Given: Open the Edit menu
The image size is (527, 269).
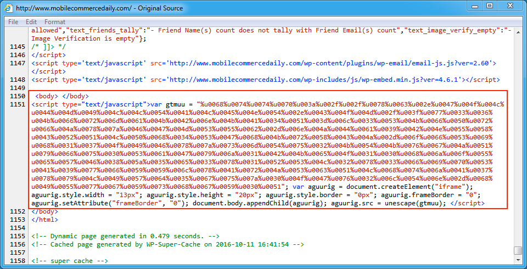Looking at the screenshot, I should pos(31,22).
